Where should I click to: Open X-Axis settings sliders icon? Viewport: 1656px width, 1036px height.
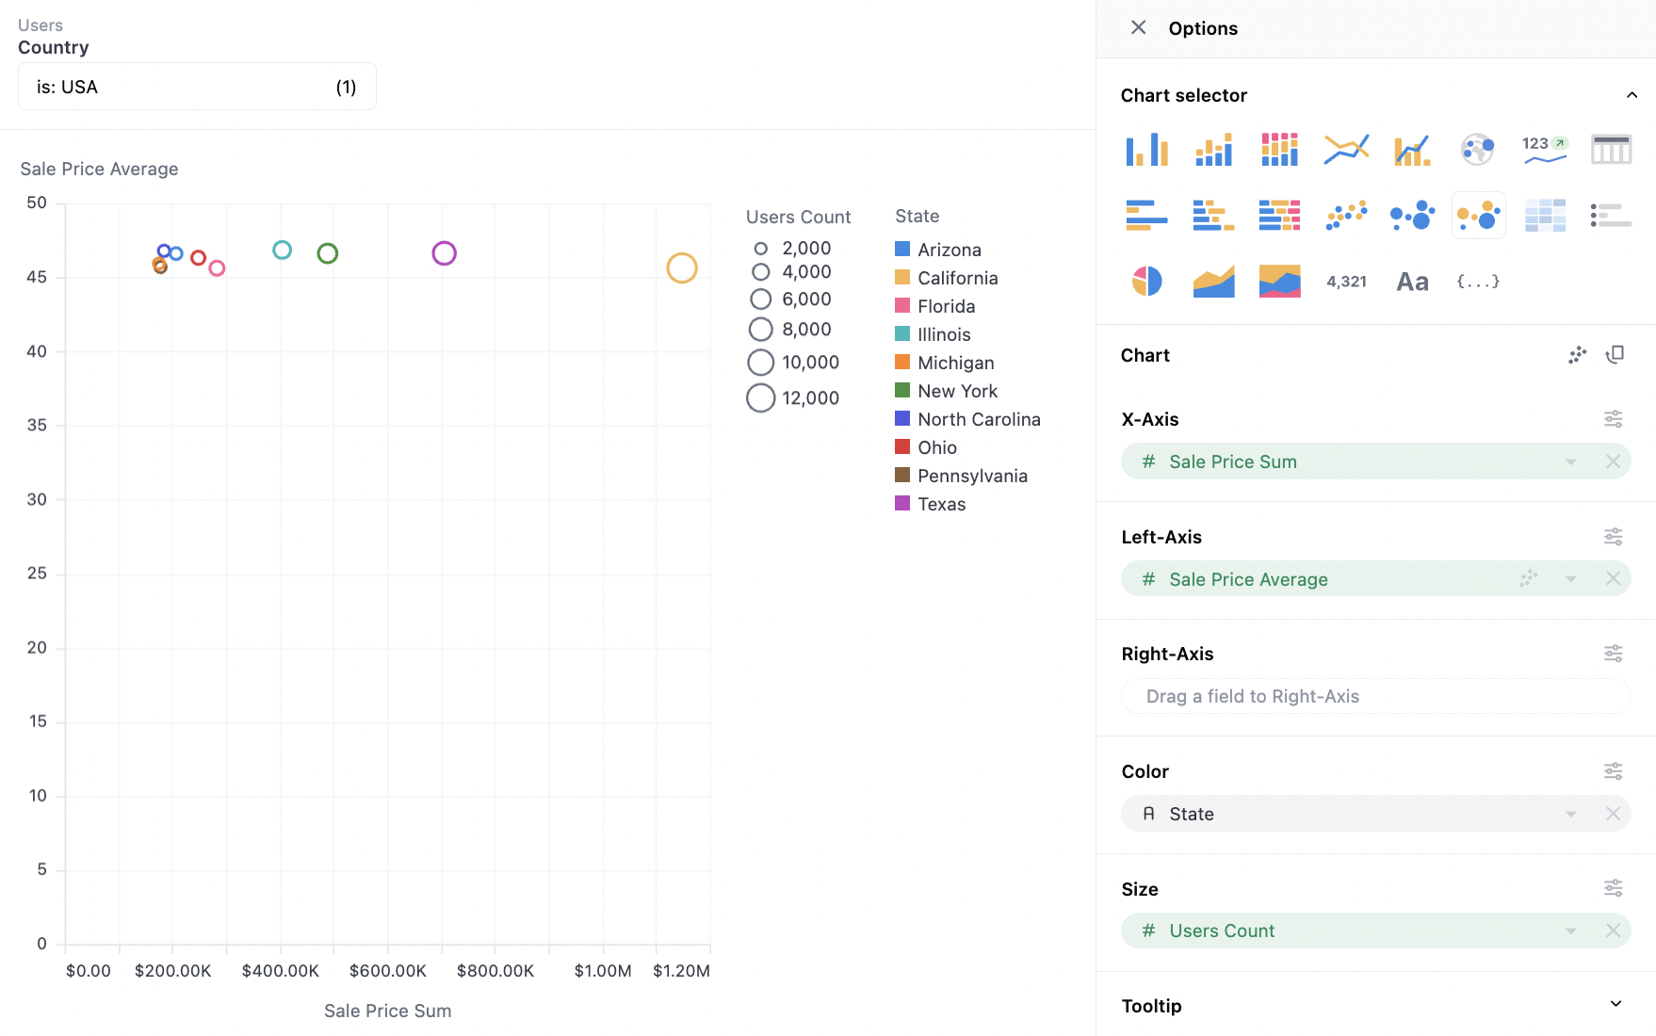pyautogui.click(x=1613, y=419)
